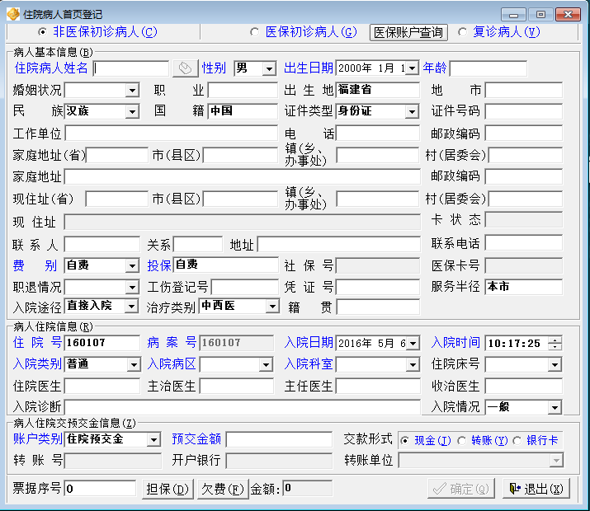Screen dimensions: 590x511
Task: Expand the 民族 dropdown
Action: point(132,112)
